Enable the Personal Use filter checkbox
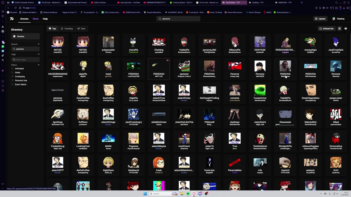351x197 pixels. click(13, 80)
